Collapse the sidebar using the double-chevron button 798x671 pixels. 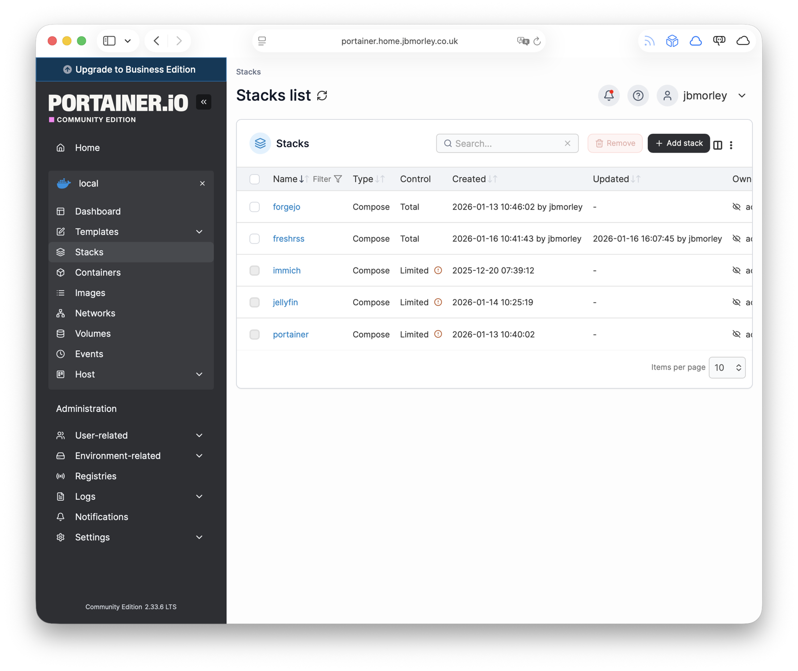click(203, 102)
